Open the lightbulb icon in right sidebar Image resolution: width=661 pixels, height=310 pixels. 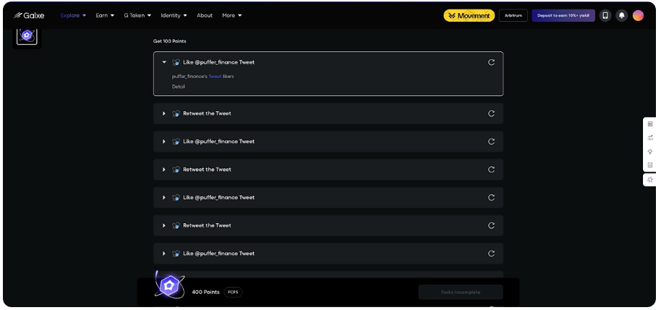tap(650, 152)
